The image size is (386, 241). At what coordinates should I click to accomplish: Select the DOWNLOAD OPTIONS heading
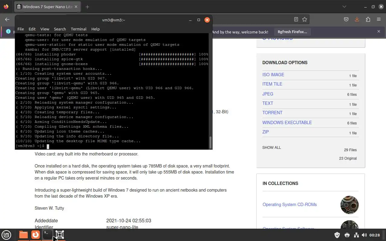coord(285,63)
